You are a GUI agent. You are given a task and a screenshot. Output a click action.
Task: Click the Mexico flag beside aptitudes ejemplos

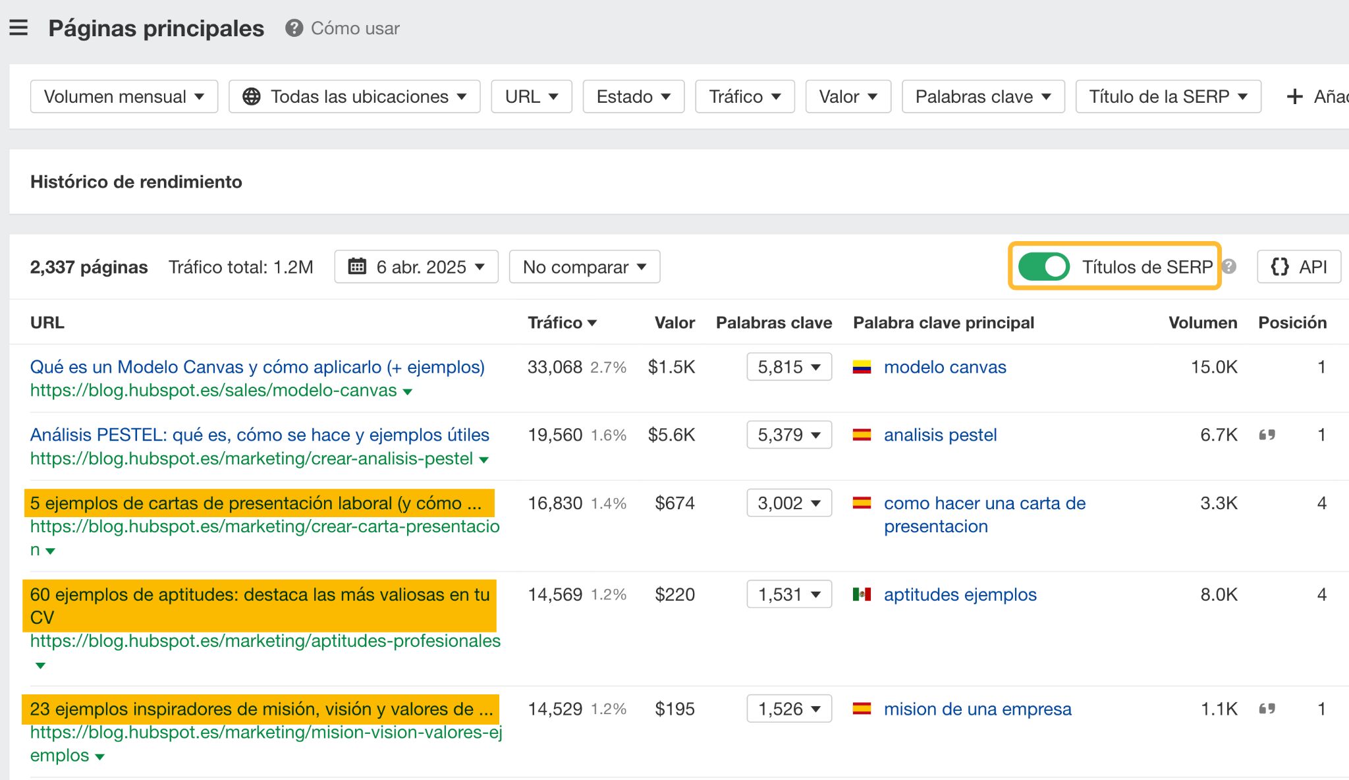point(862,594)
